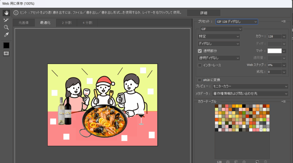Viewport: 293px width, 163px height.
Task: Click the trash icon below color table
Action: [265, 162]
